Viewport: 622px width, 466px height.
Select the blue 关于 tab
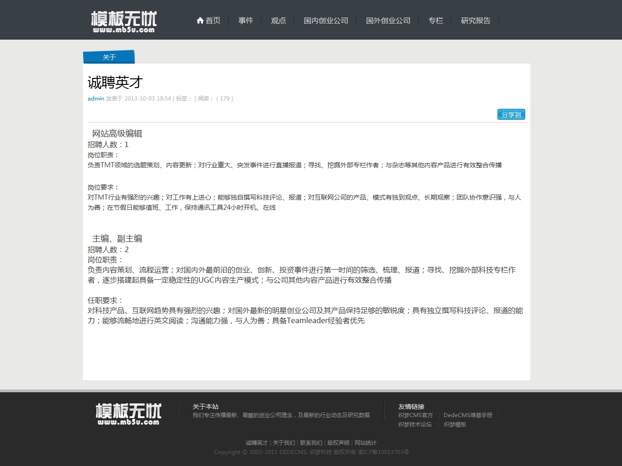[109, 57]
